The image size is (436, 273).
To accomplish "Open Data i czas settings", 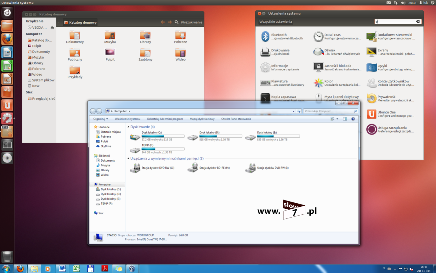I will (319, 37).
